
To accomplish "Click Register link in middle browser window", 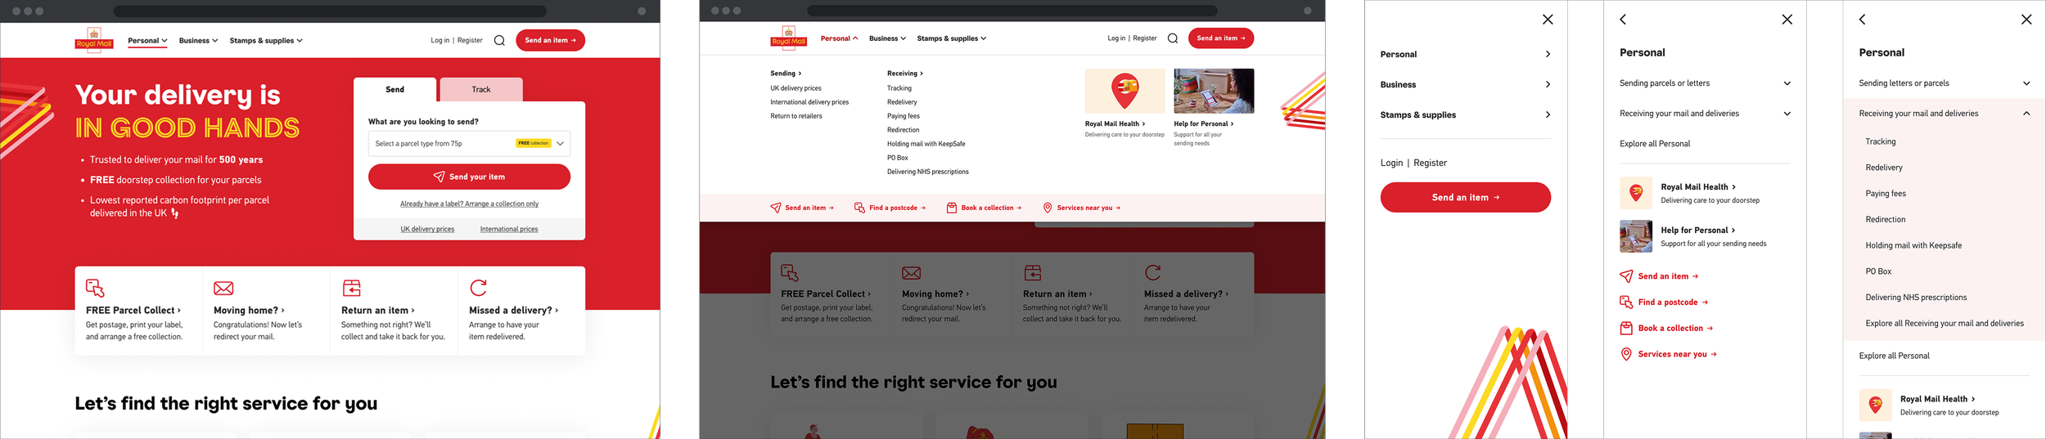I will click(1144, 38).
